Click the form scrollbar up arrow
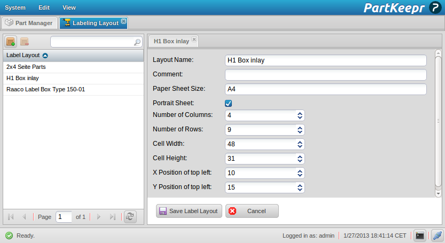 click(438, 53)
